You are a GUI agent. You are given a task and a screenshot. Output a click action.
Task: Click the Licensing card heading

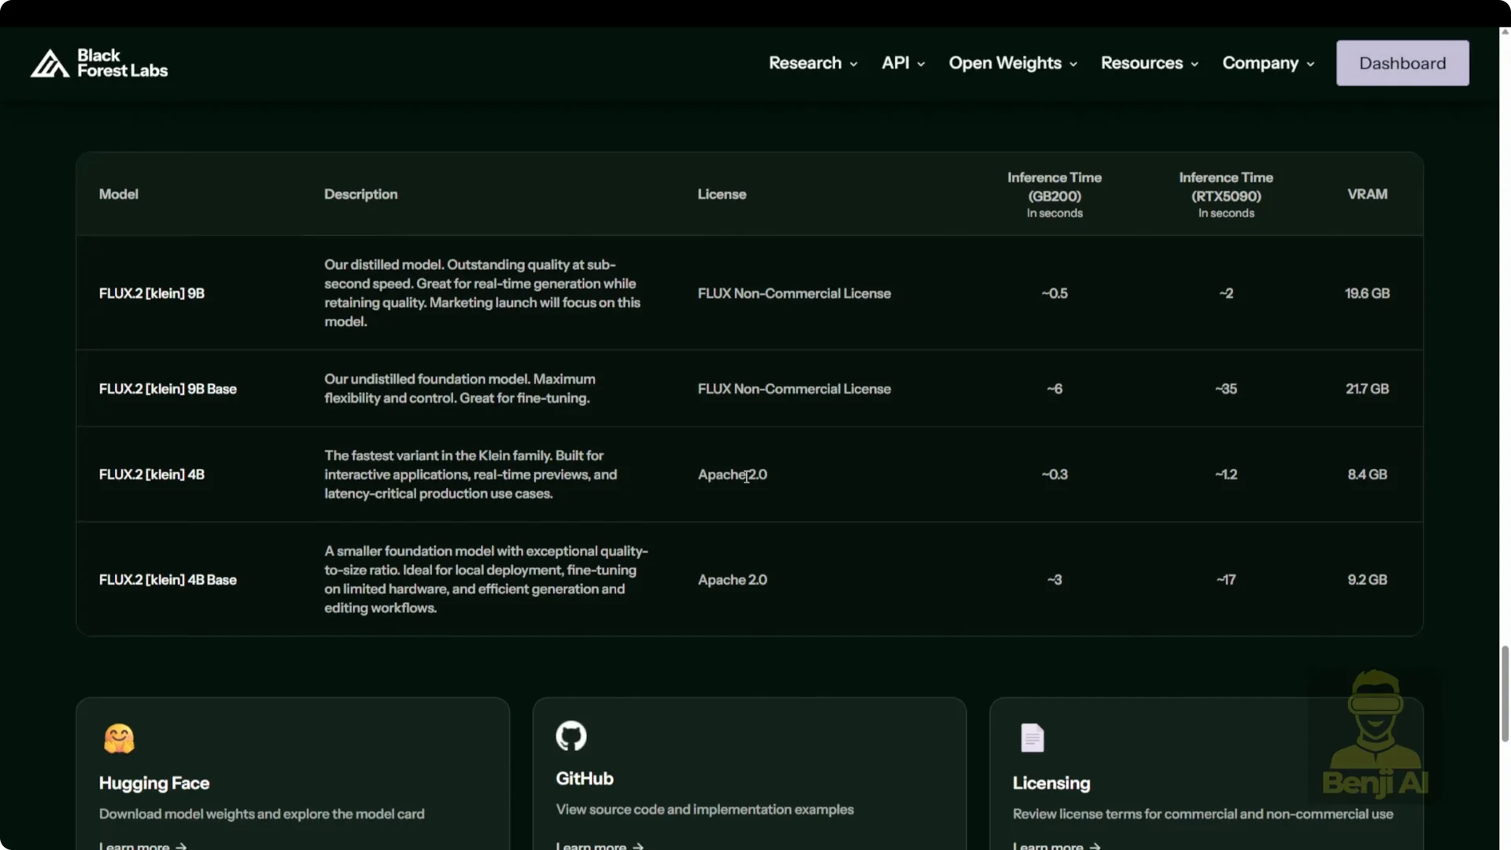(x=1051, y=783)
